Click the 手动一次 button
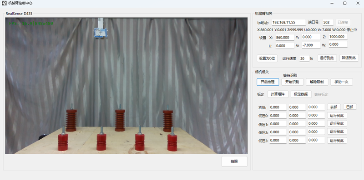Image resolution: width=364 pixels, height=180 pixels. [x=342, y=82]
